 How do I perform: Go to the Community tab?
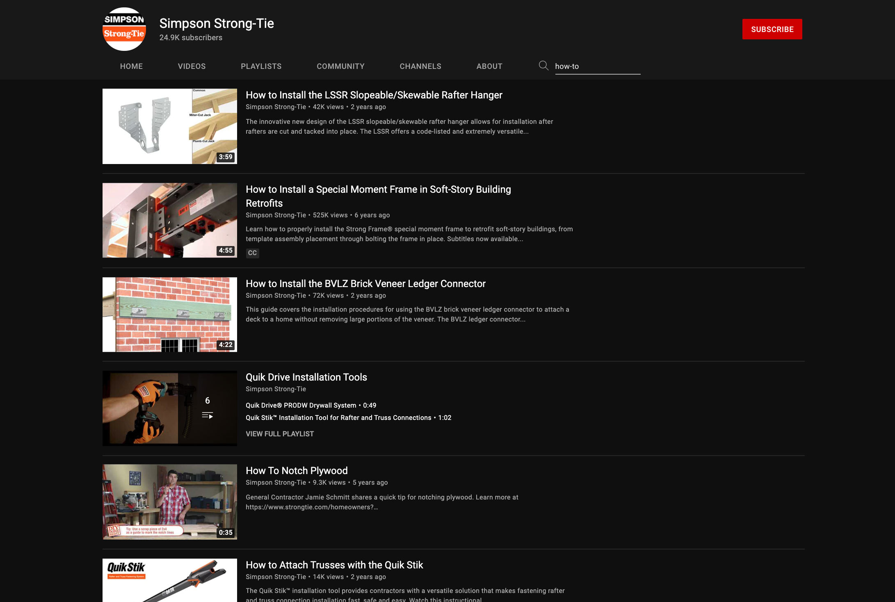[340, 66]
